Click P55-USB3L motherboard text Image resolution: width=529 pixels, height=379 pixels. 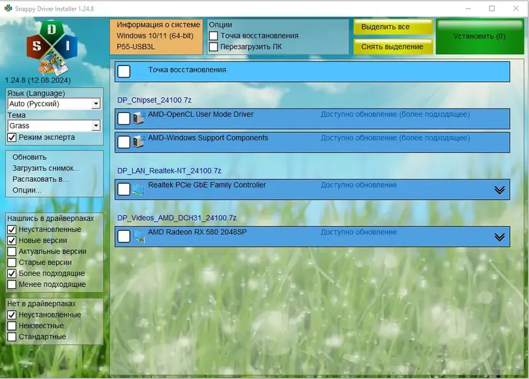click(x=136, y=46)
